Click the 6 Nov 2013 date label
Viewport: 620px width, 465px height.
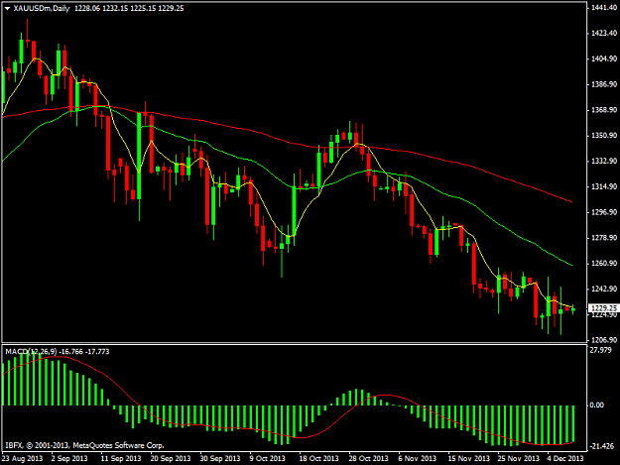(x=418, y=458)
